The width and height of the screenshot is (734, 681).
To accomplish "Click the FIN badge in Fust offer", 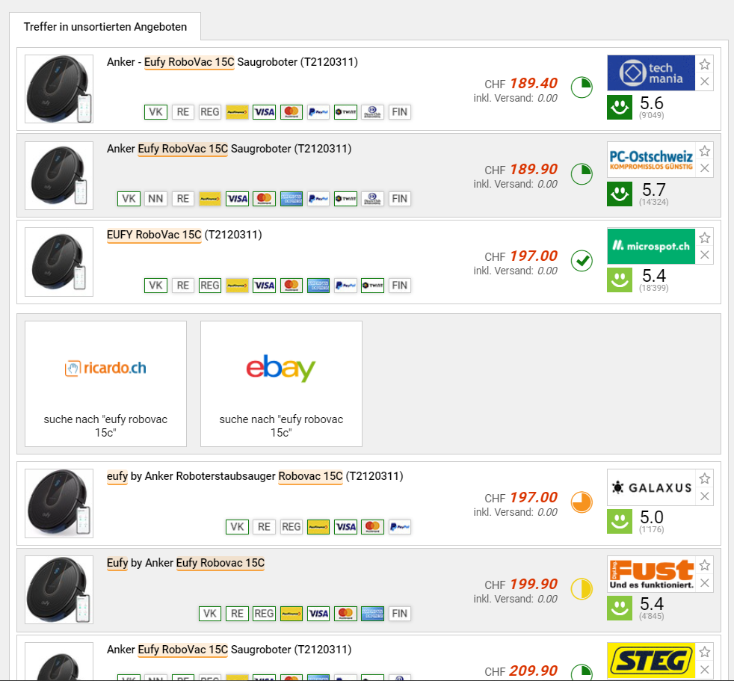I will click(399, 614).
